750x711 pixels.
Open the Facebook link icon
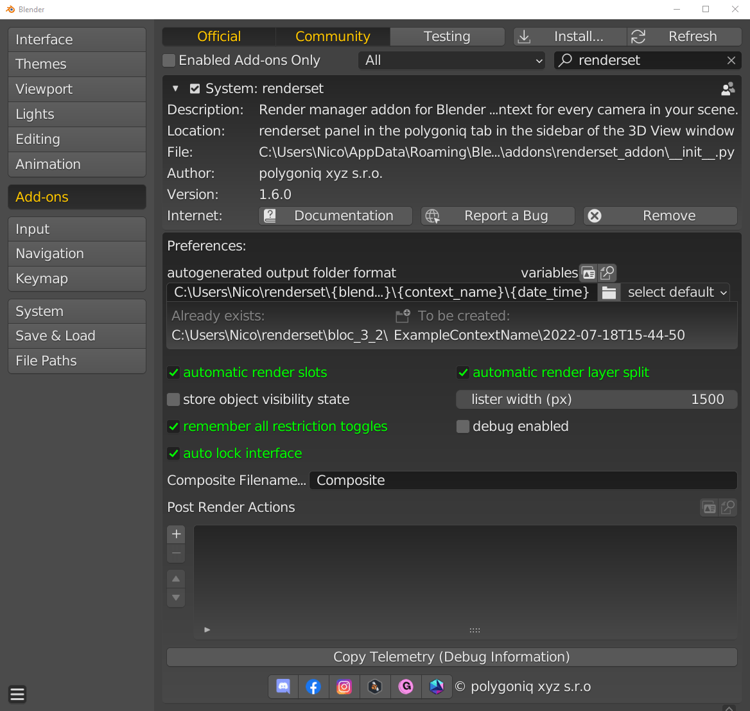313,687
